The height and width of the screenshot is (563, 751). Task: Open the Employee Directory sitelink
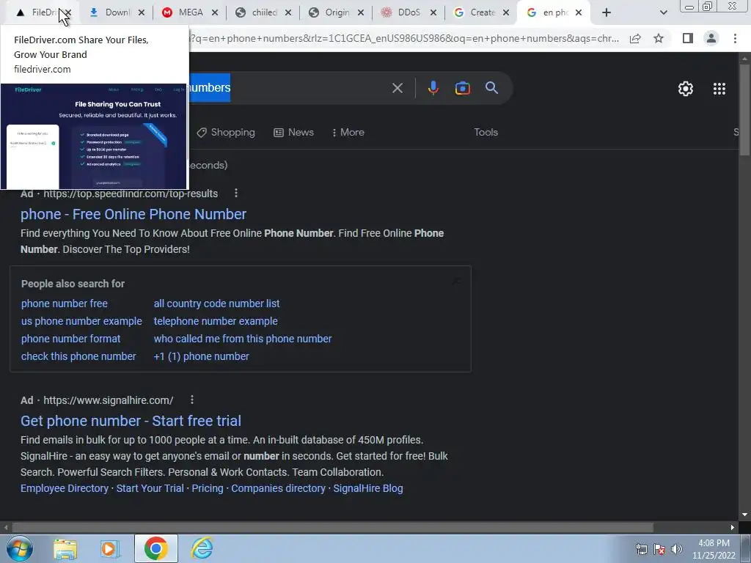[x=65, y=488]
